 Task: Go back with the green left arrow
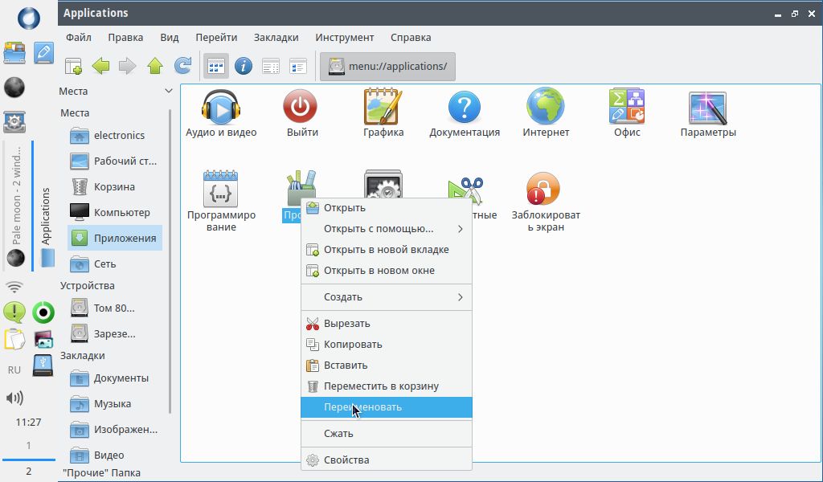(x=100, y=66)
